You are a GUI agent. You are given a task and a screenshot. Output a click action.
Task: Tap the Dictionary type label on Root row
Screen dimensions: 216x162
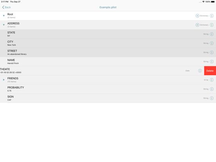click(204, 16)
